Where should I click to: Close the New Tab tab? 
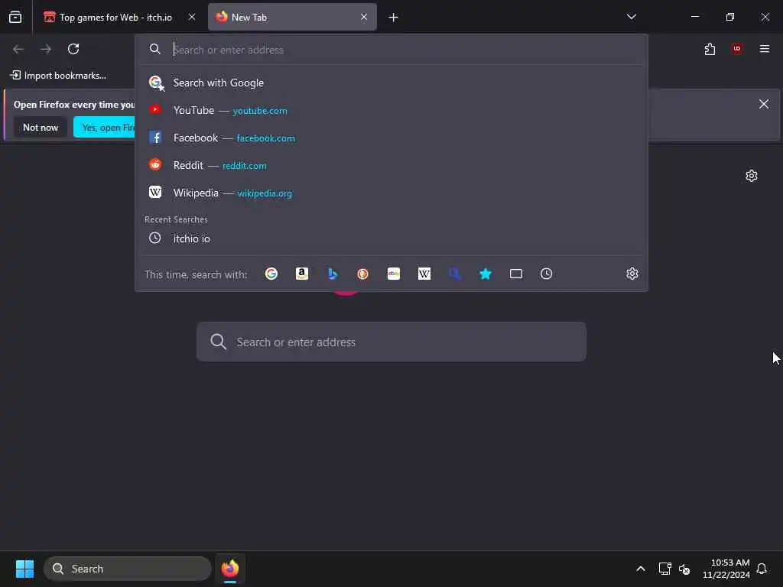(x=364, y=17)
